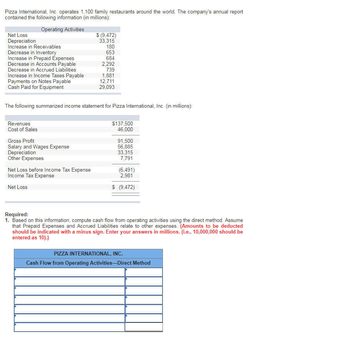Select Increase in Income Taxes Payable label
The height and width of the screenshot is (337, 347).
tap(46, 75)
